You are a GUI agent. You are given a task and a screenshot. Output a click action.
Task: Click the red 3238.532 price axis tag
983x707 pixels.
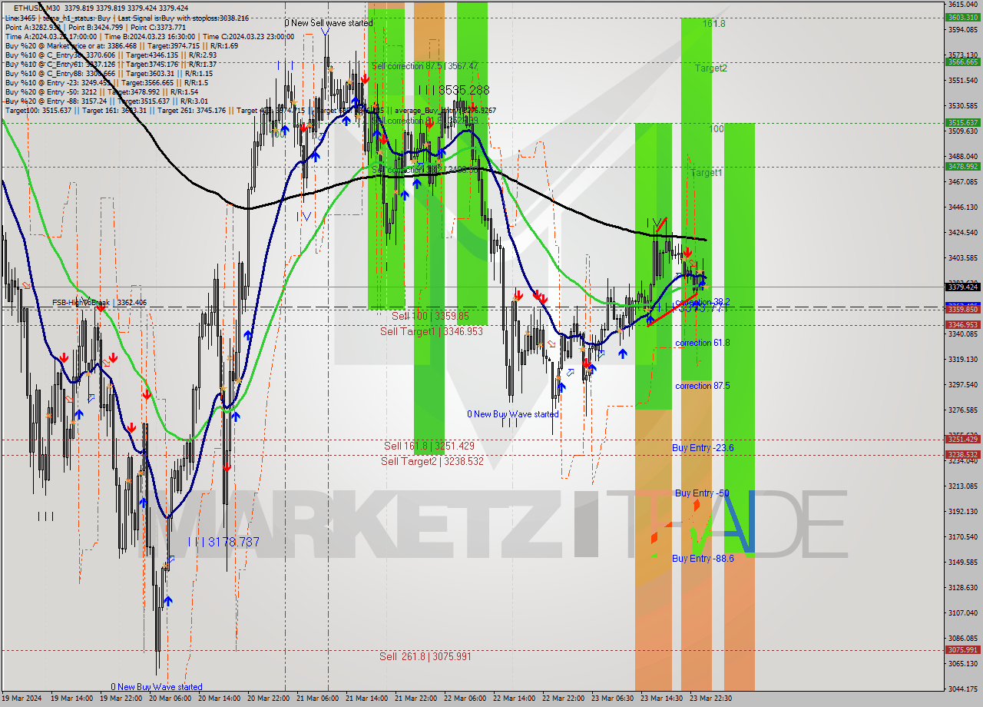pos(963,454)
